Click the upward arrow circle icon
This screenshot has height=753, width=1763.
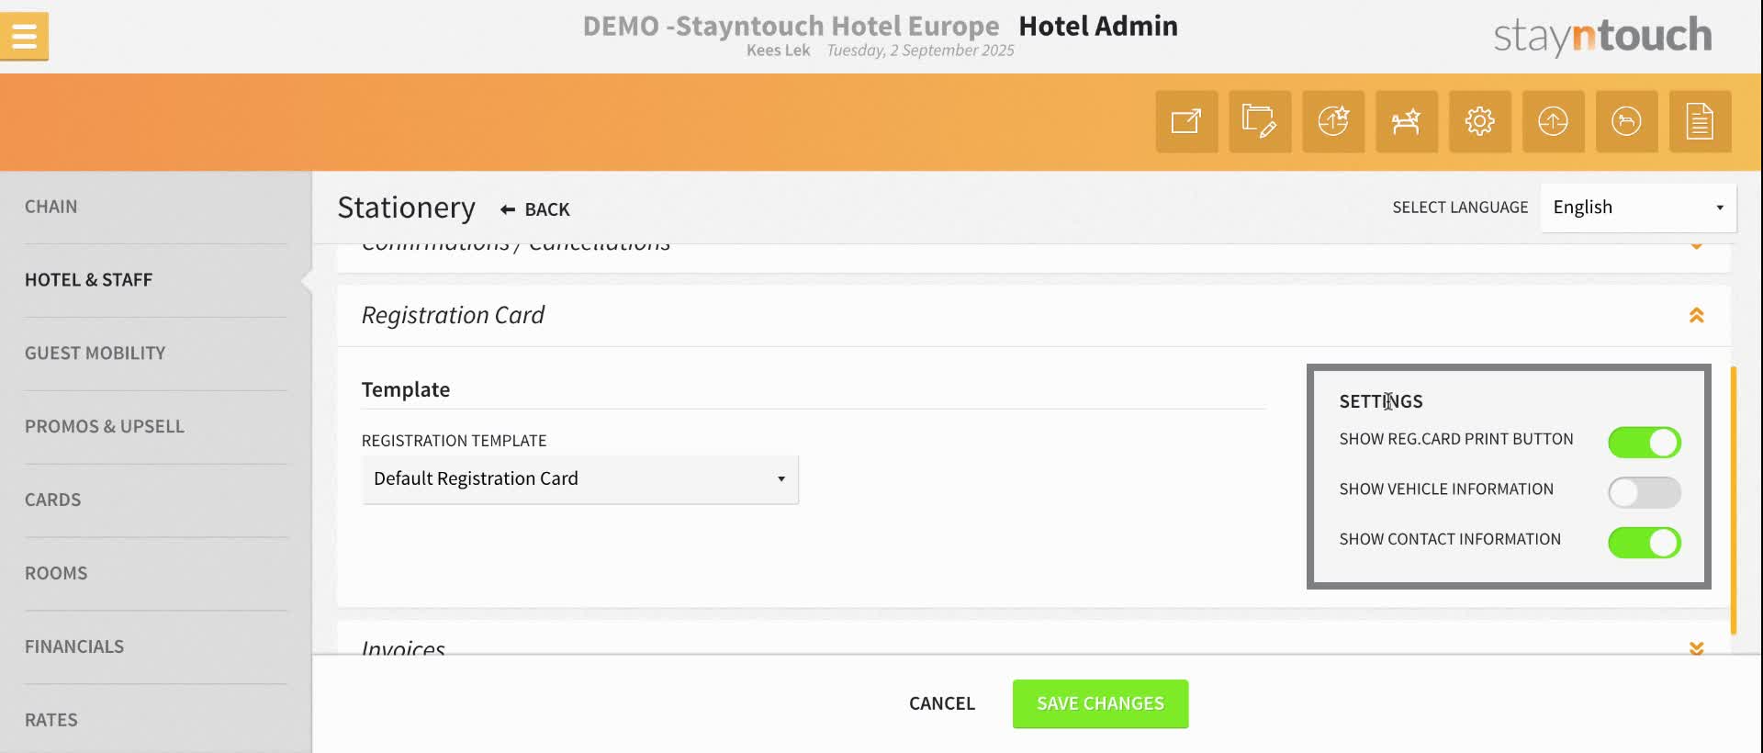(x=1554, y=121)
